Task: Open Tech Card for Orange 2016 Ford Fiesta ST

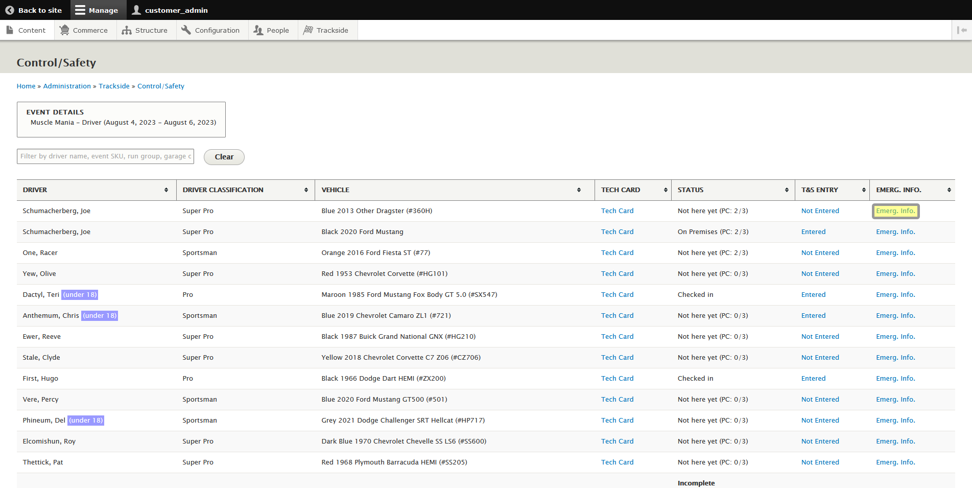Action: click(617, 253)
